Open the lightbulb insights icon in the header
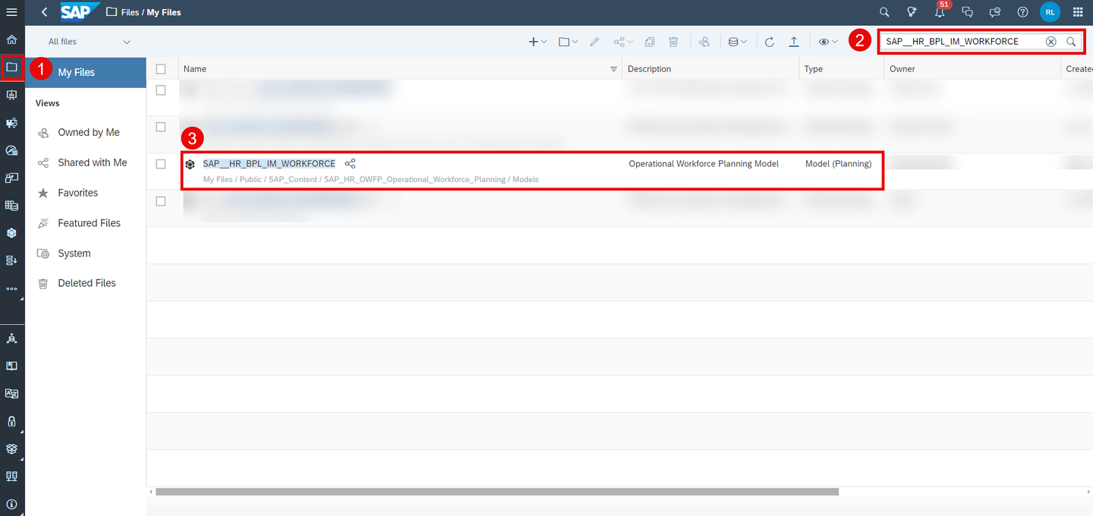Screen dimensions: 1093x516 [912, 12]
